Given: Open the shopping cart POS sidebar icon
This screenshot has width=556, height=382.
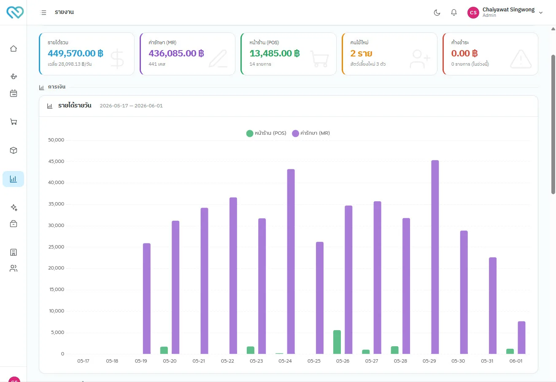Looking at the screenshot, I should 13,122.
